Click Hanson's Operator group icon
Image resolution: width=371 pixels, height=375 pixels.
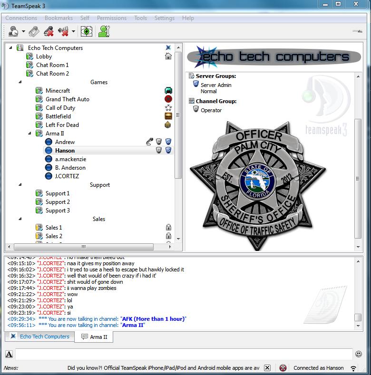159,150
